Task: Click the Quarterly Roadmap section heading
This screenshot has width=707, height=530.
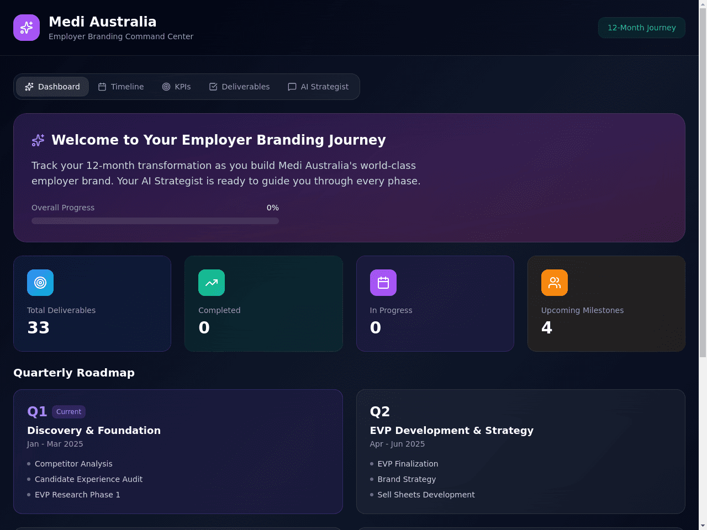Action: pyautogui.click(x=74, y=373)
